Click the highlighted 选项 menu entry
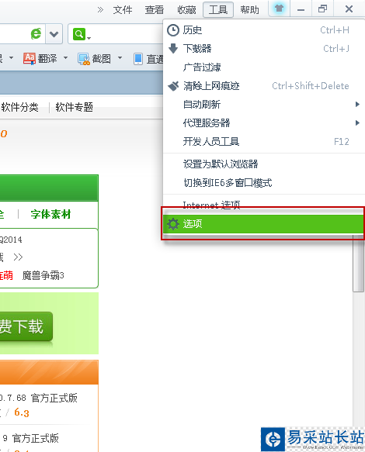This screenshot has height=452, width=365. click(263, 224)
